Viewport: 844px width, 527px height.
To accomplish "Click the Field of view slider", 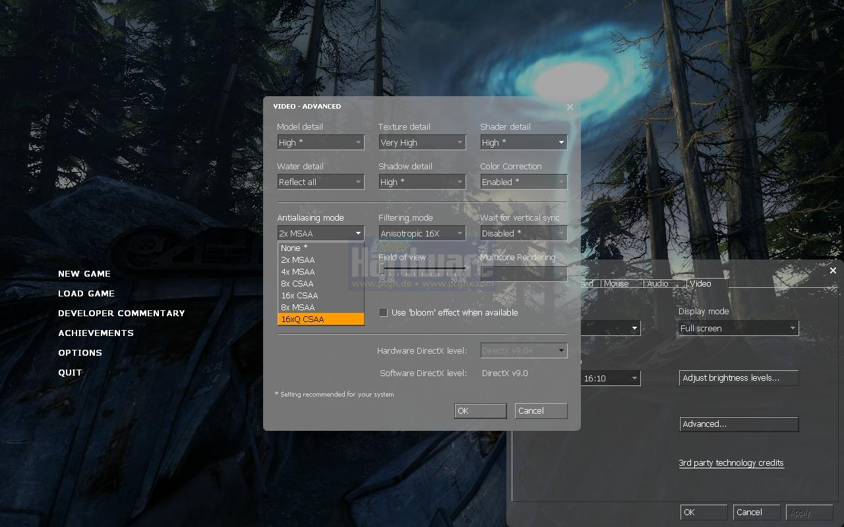I will tap(422, 269).
